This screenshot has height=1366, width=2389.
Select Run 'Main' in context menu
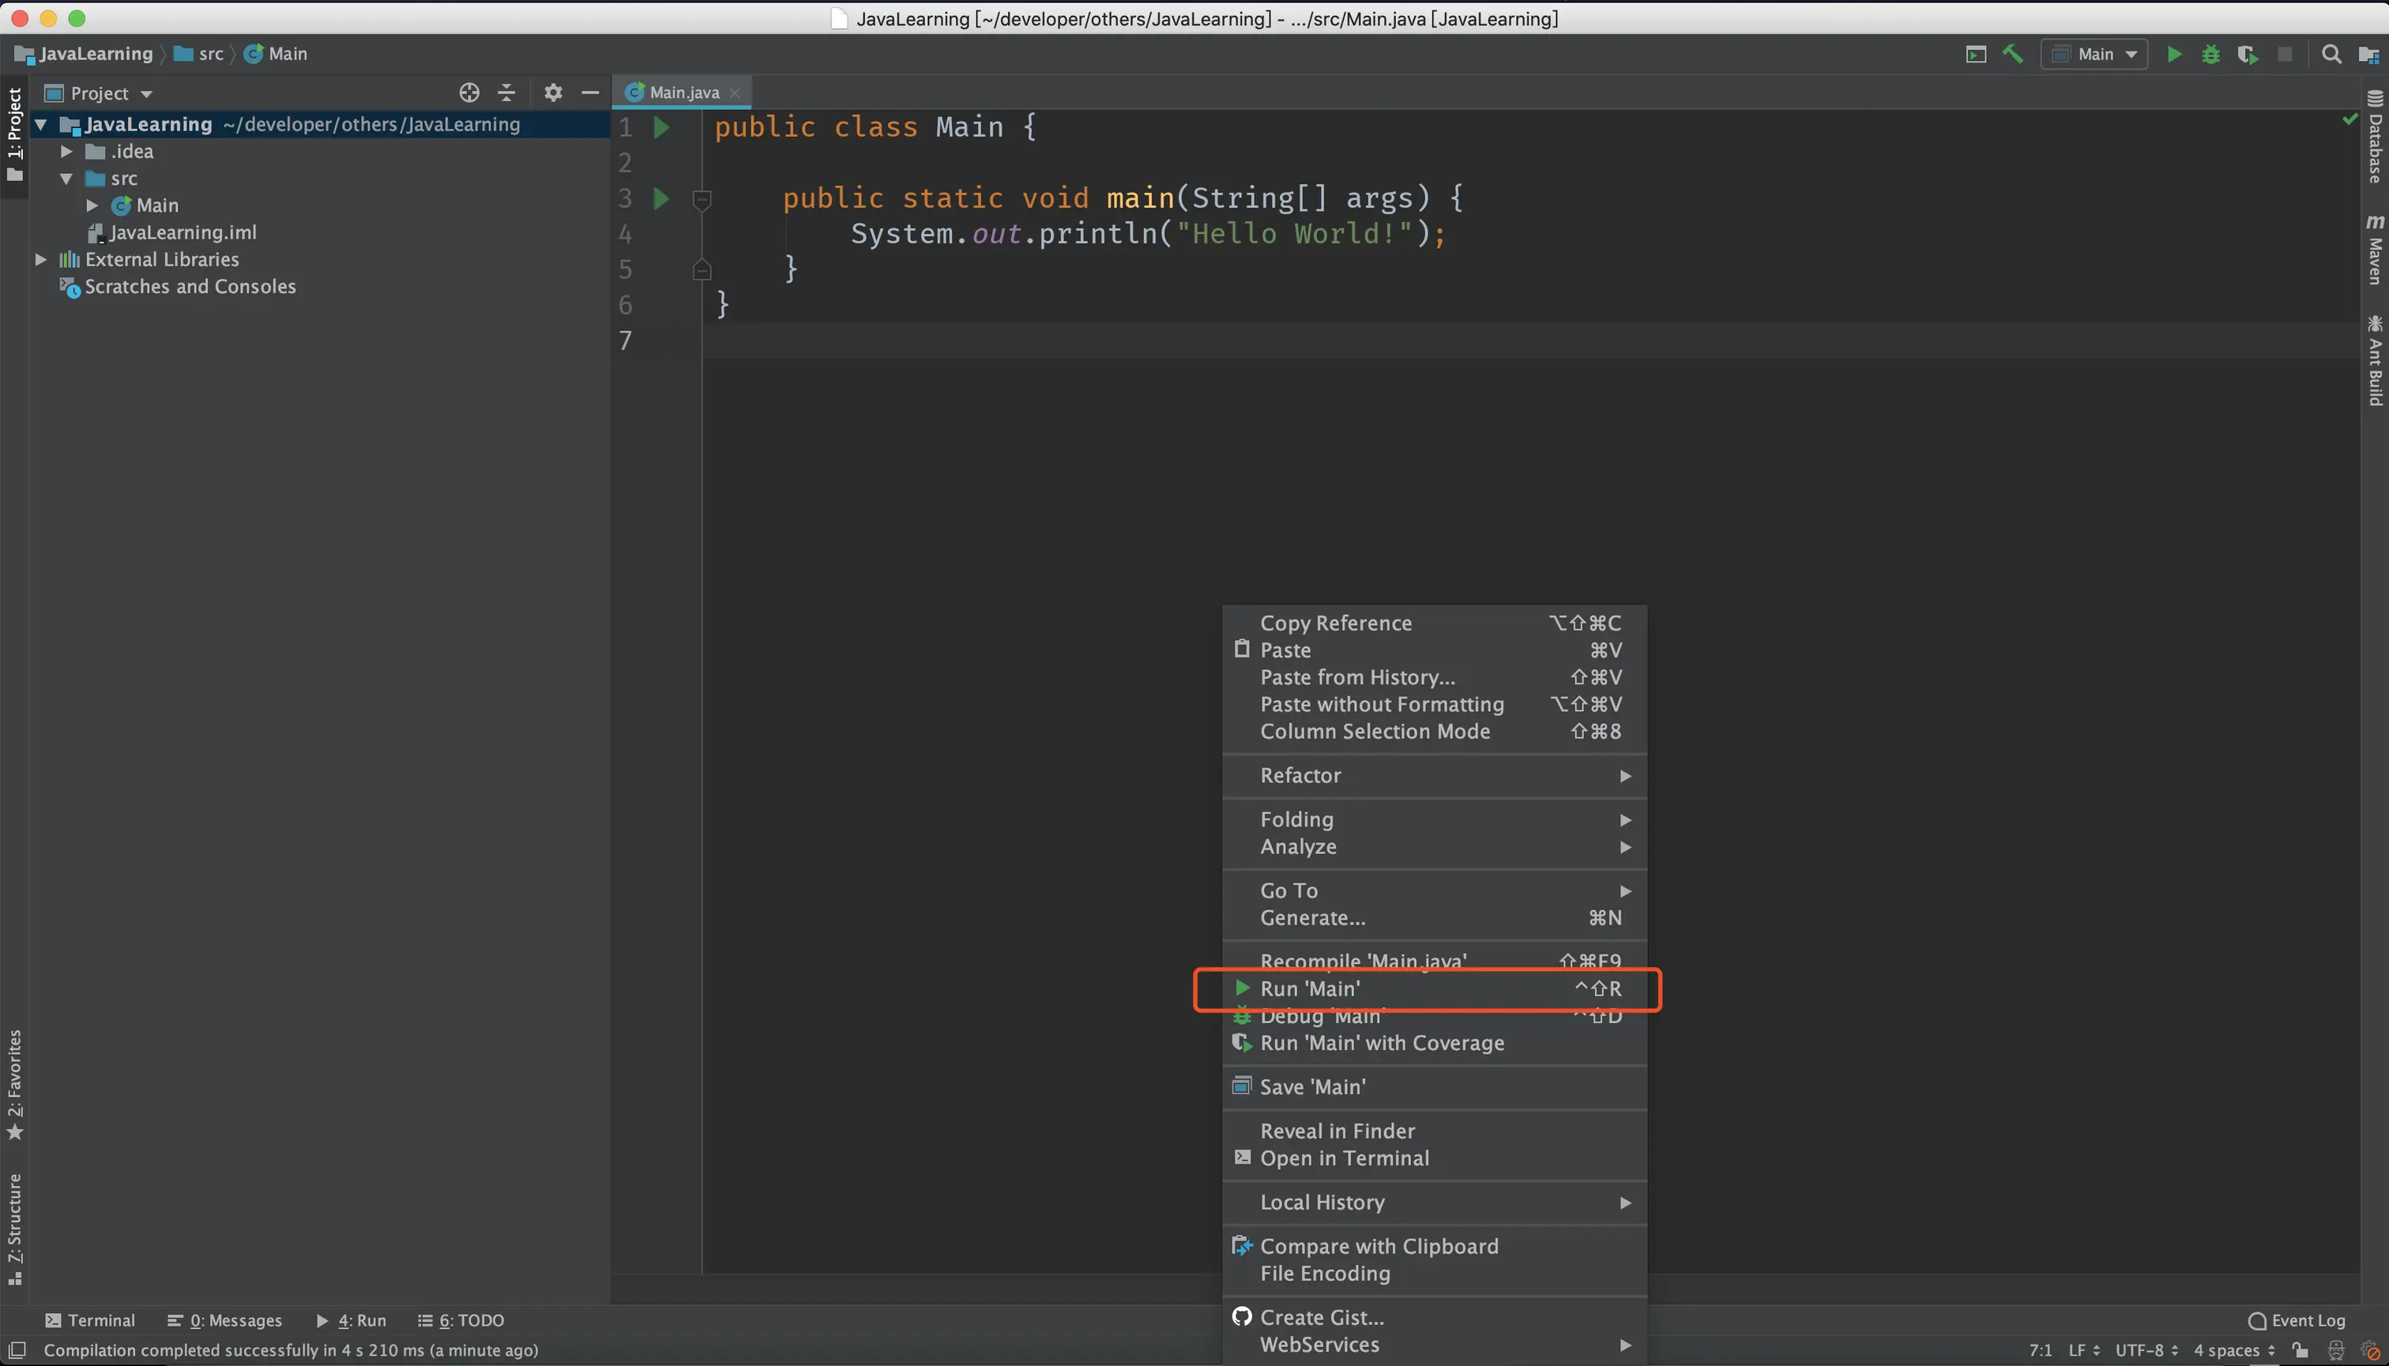[x=1309, y=989]
